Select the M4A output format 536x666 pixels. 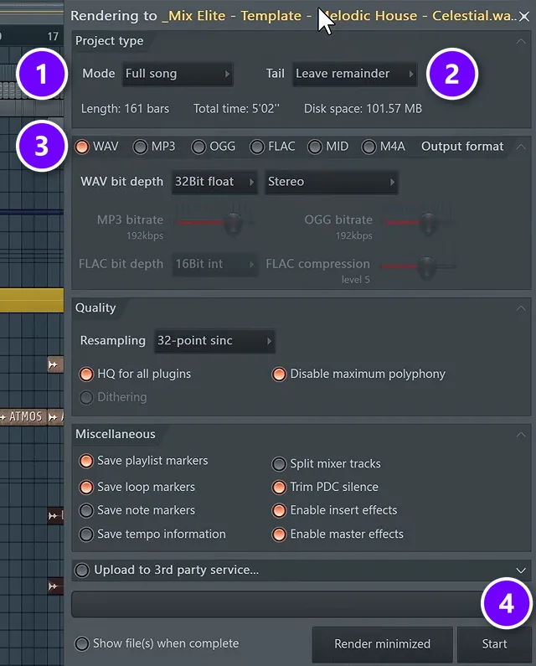coord(368,147)
